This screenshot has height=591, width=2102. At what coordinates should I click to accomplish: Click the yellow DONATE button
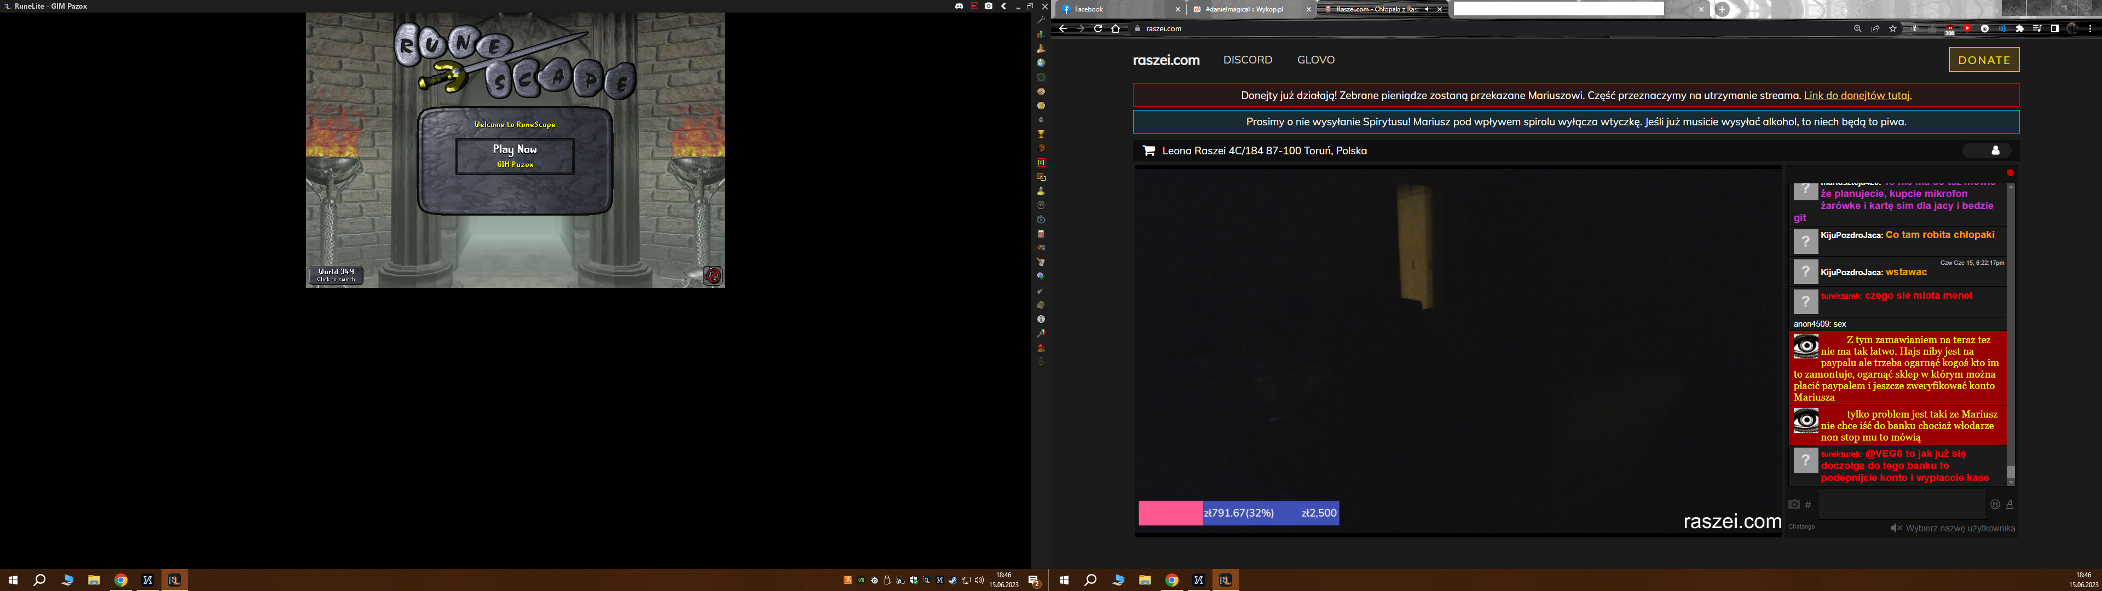click(1984, 60)
